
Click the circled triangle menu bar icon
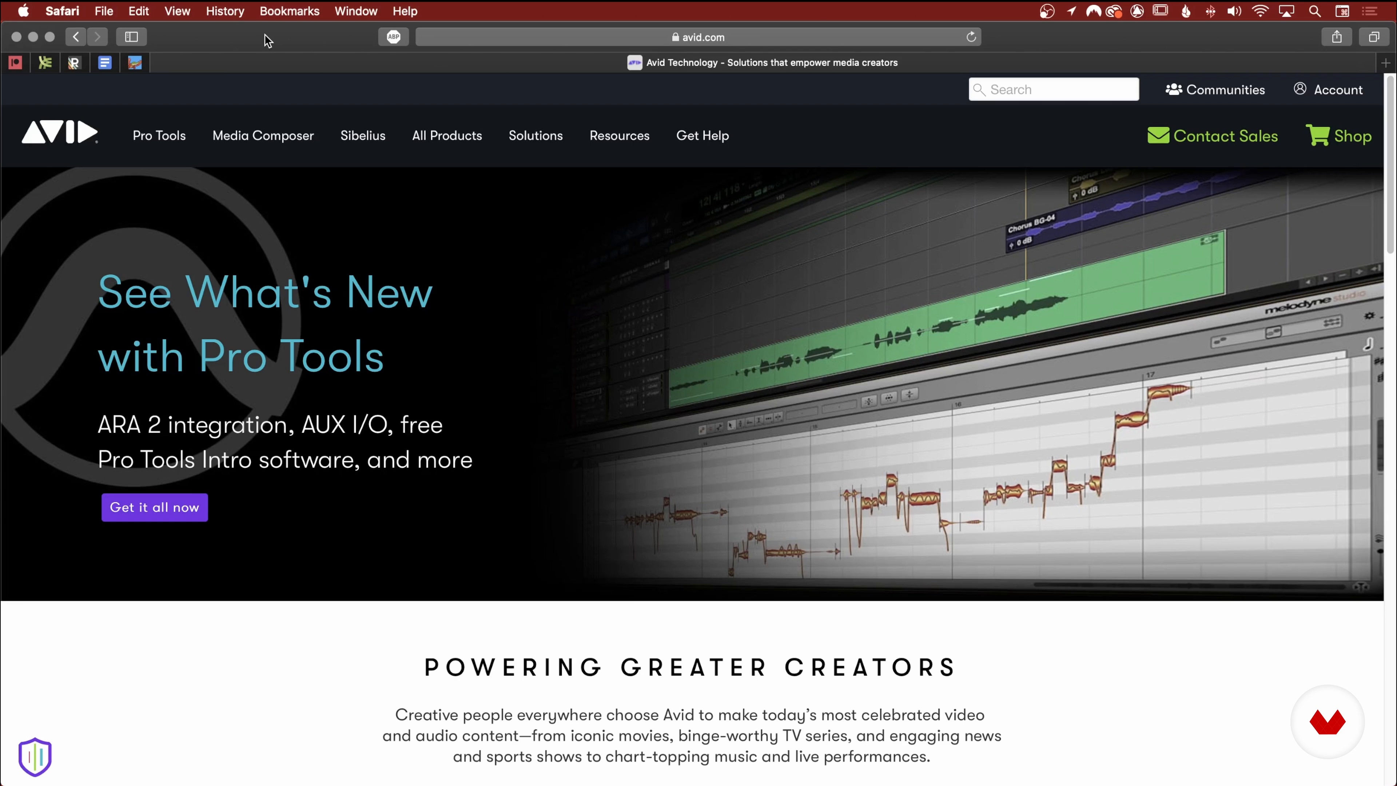coord(1137,11)
